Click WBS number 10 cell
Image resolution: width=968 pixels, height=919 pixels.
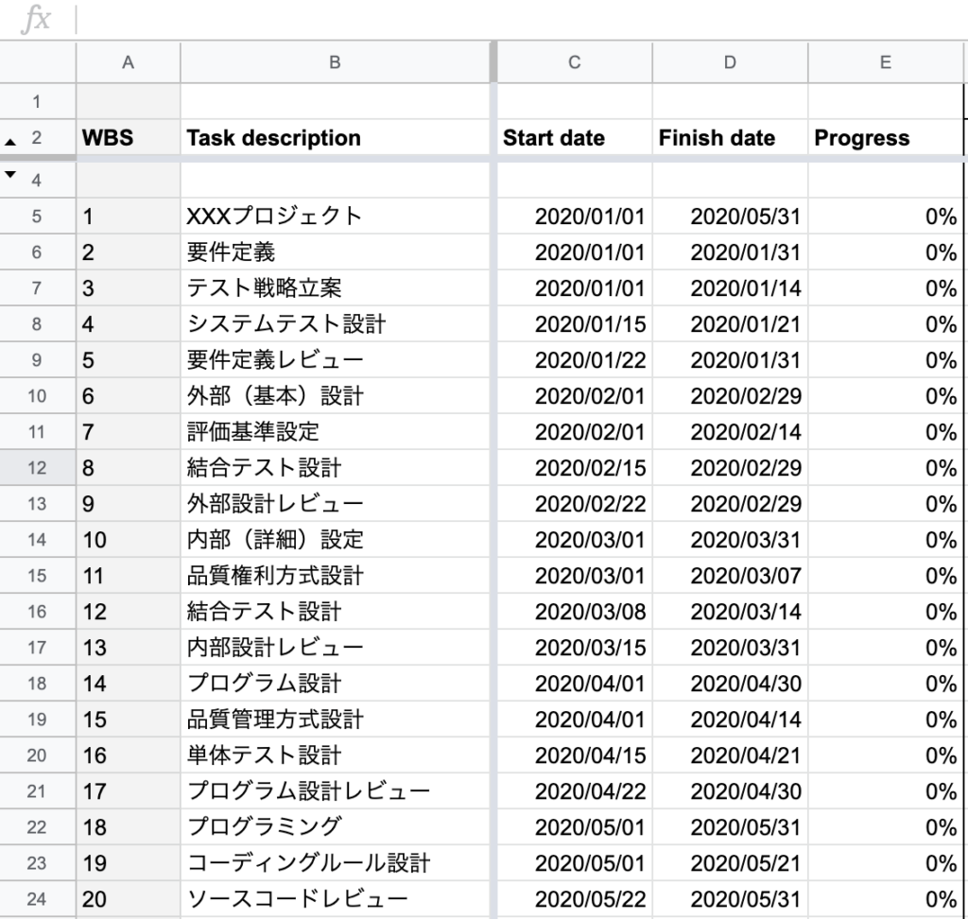coord(128,539)
